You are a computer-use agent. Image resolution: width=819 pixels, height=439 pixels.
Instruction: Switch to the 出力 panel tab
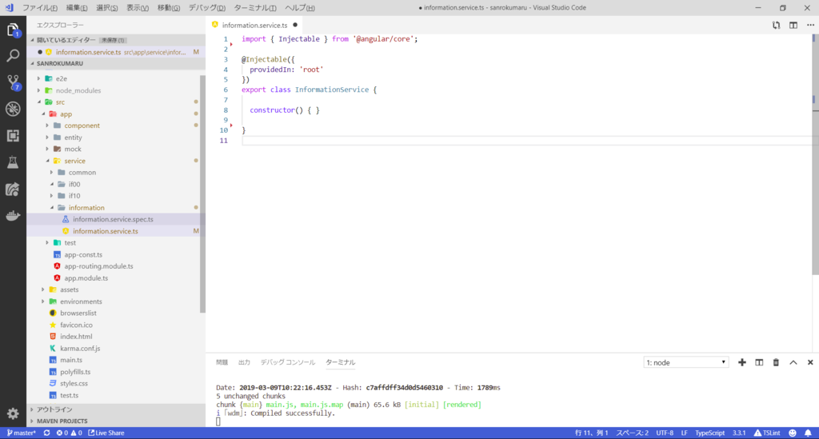coord(244,362)
